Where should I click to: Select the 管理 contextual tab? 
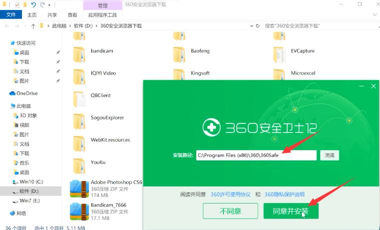(x=103, y=5)
